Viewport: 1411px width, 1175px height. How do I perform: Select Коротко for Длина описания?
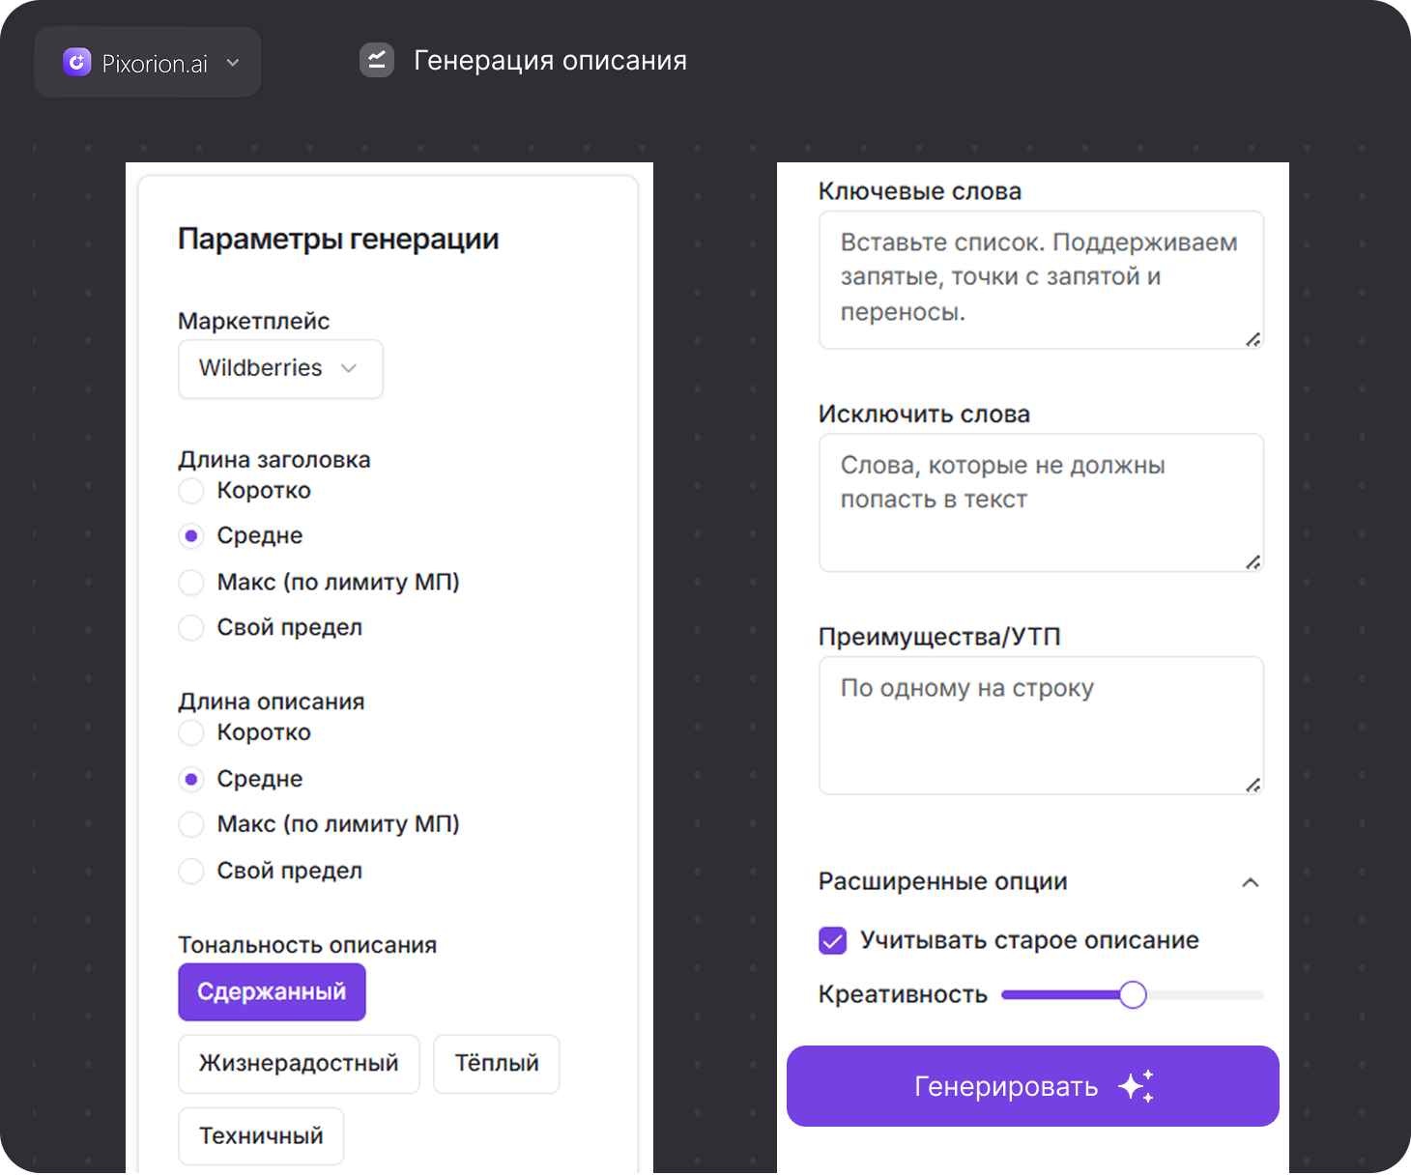click(x=191, y=732)
